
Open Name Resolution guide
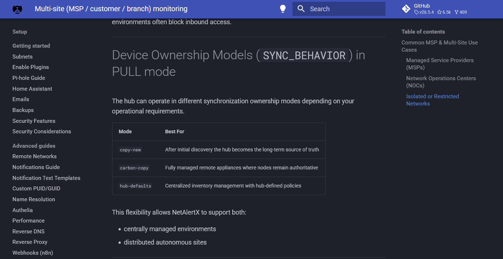[x=34, y=199]
